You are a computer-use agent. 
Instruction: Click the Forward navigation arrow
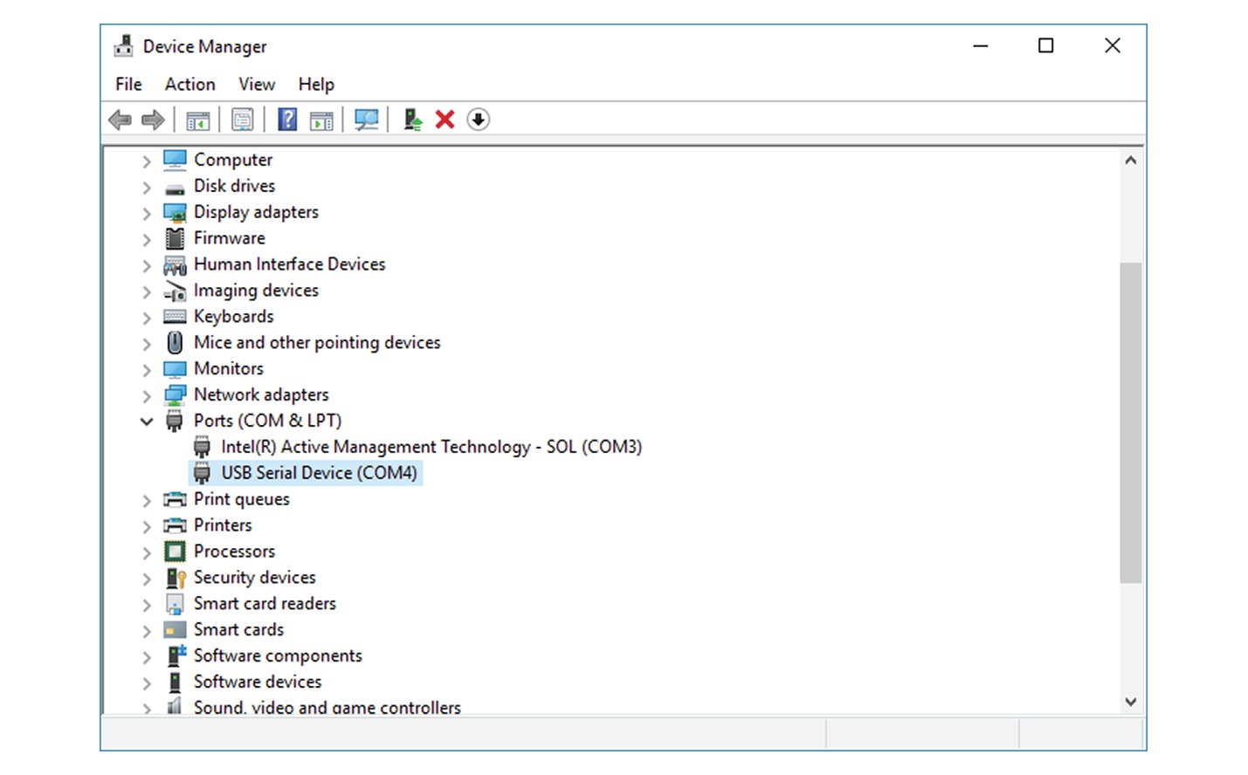(x=152, y=120)
